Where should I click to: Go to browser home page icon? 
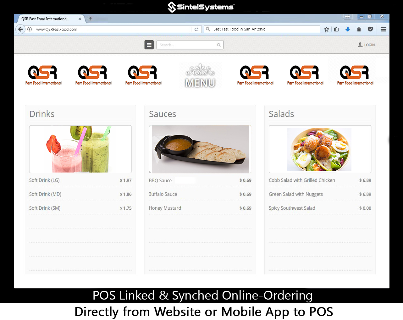pyautogui.click(x=359, y=29)
